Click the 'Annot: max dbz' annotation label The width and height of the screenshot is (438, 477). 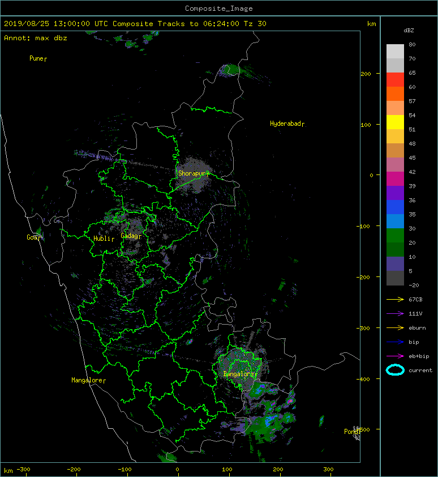click(x=36, y=38)
